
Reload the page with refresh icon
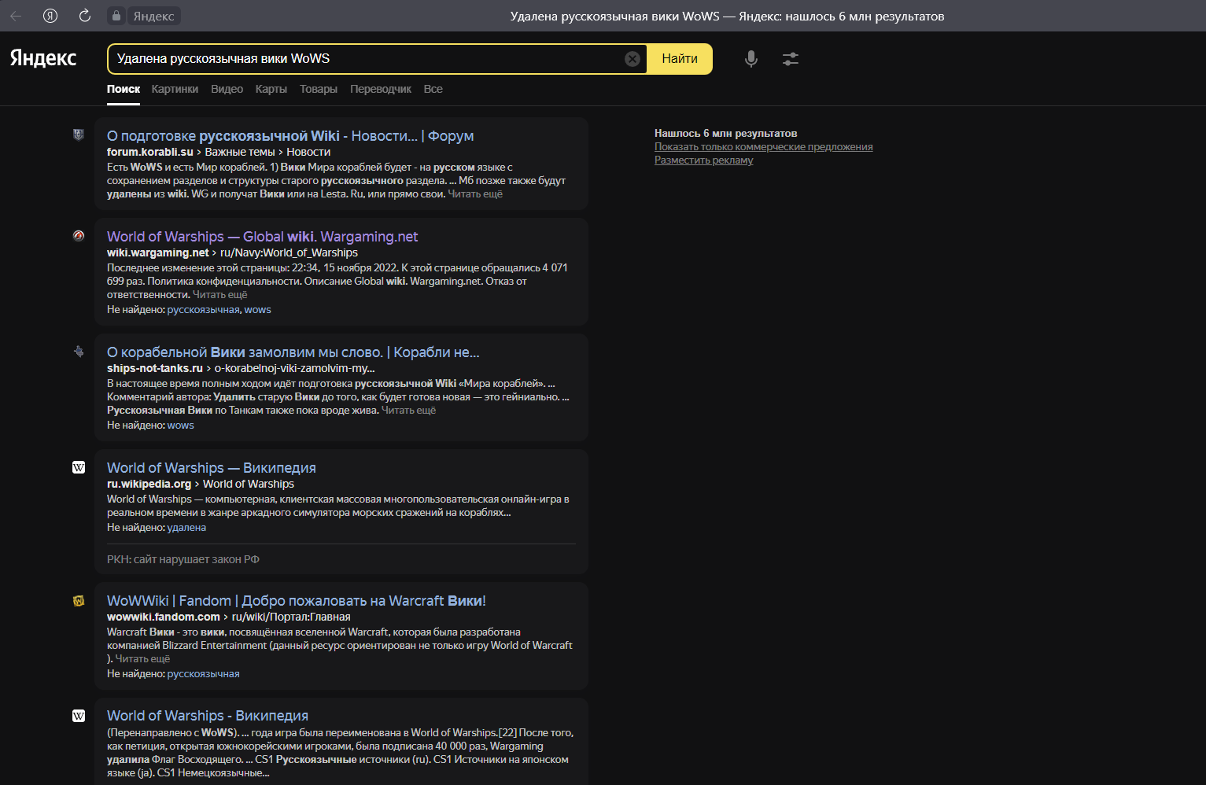pyautogui.click(x=85, y=16)
